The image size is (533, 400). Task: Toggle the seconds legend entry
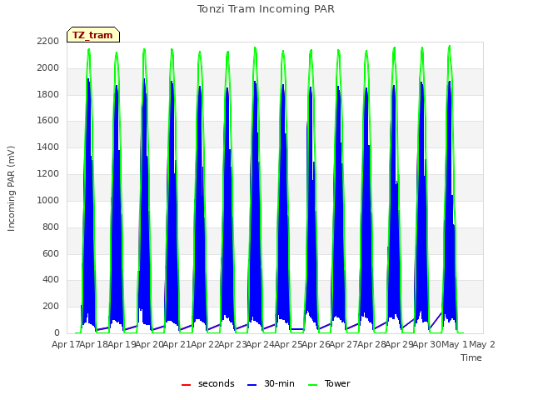(x=208, y=383)
